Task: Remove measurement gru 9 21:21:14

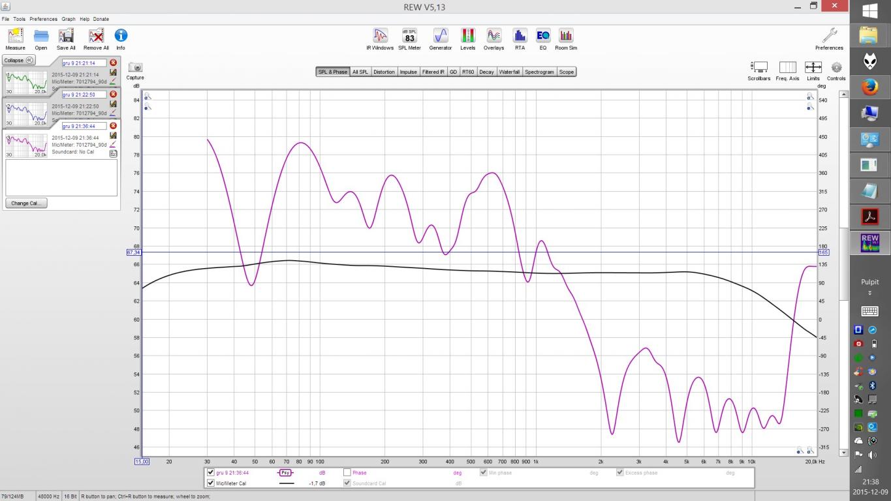Action: point(113,63)
